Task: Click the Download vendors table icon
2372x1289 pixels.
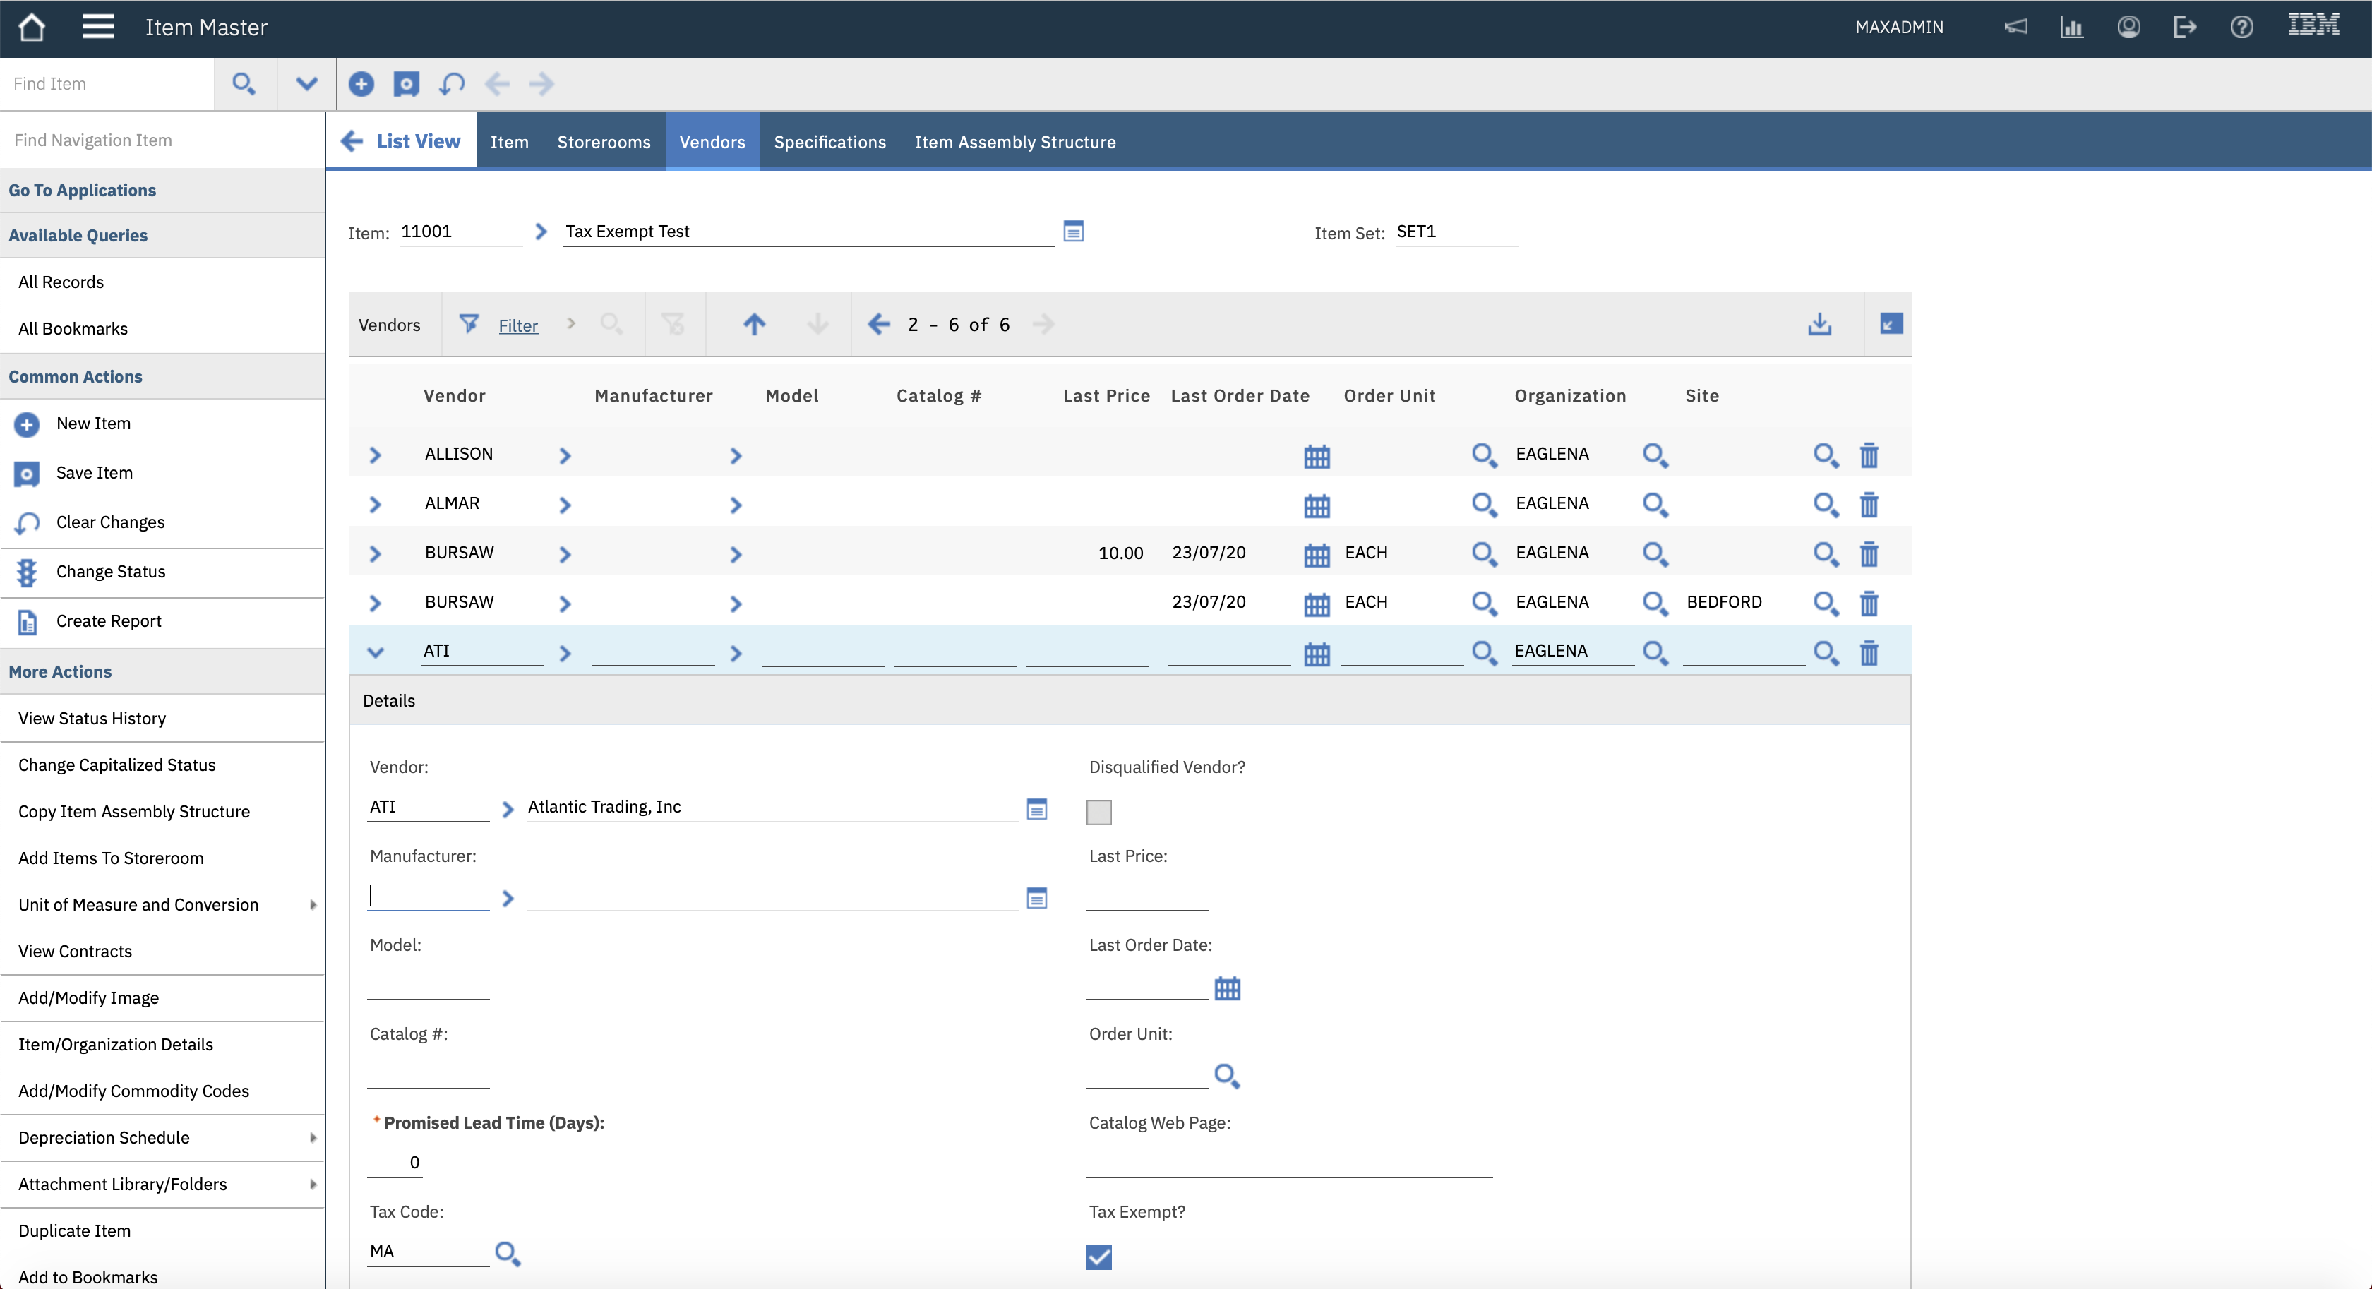Action: [1819, 324]
